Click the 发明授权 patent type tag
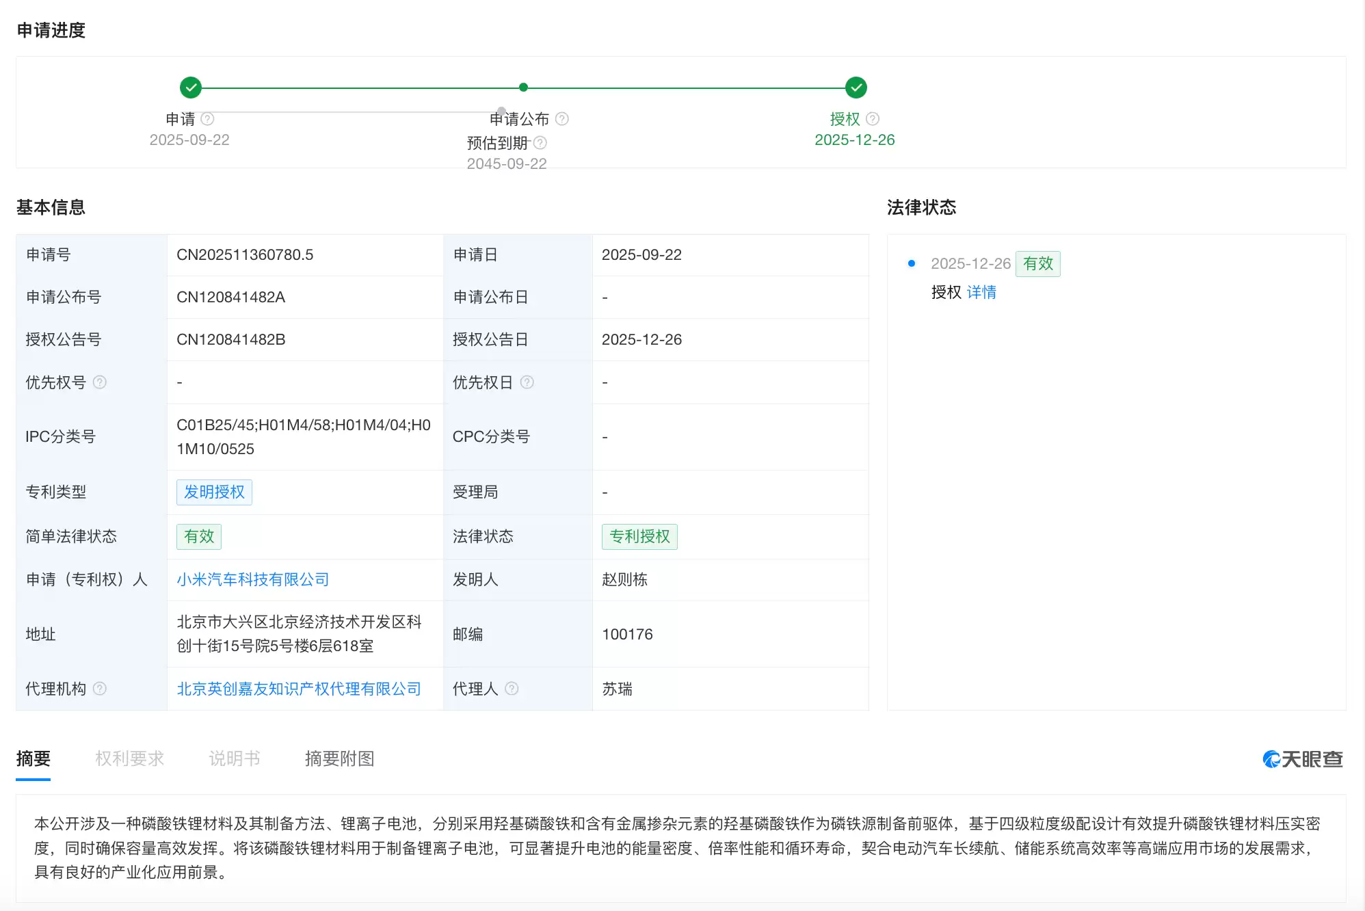 coord(214,492)
